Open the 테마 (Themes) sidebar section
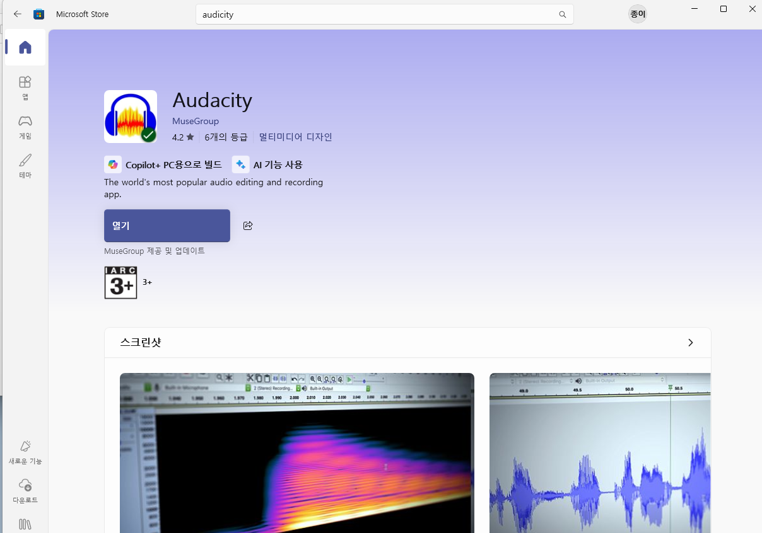This screenshot has height=533, width=762. pos(25,166)
